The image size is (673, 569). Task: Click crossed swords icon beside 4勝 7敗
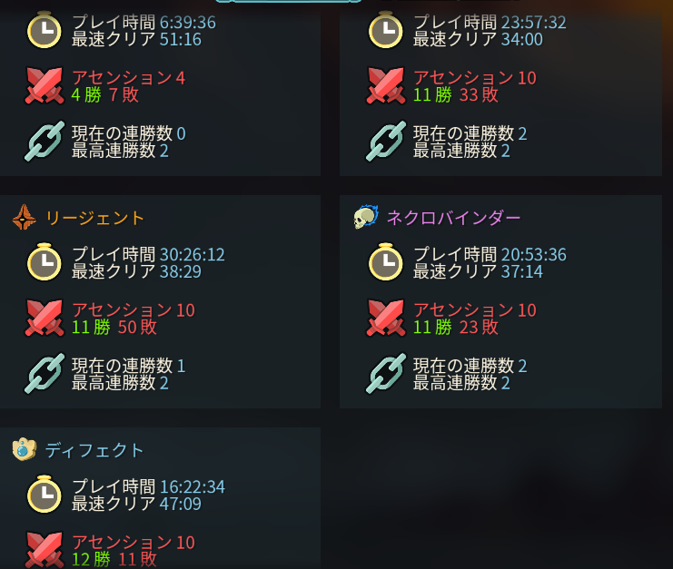pos(45,85)
